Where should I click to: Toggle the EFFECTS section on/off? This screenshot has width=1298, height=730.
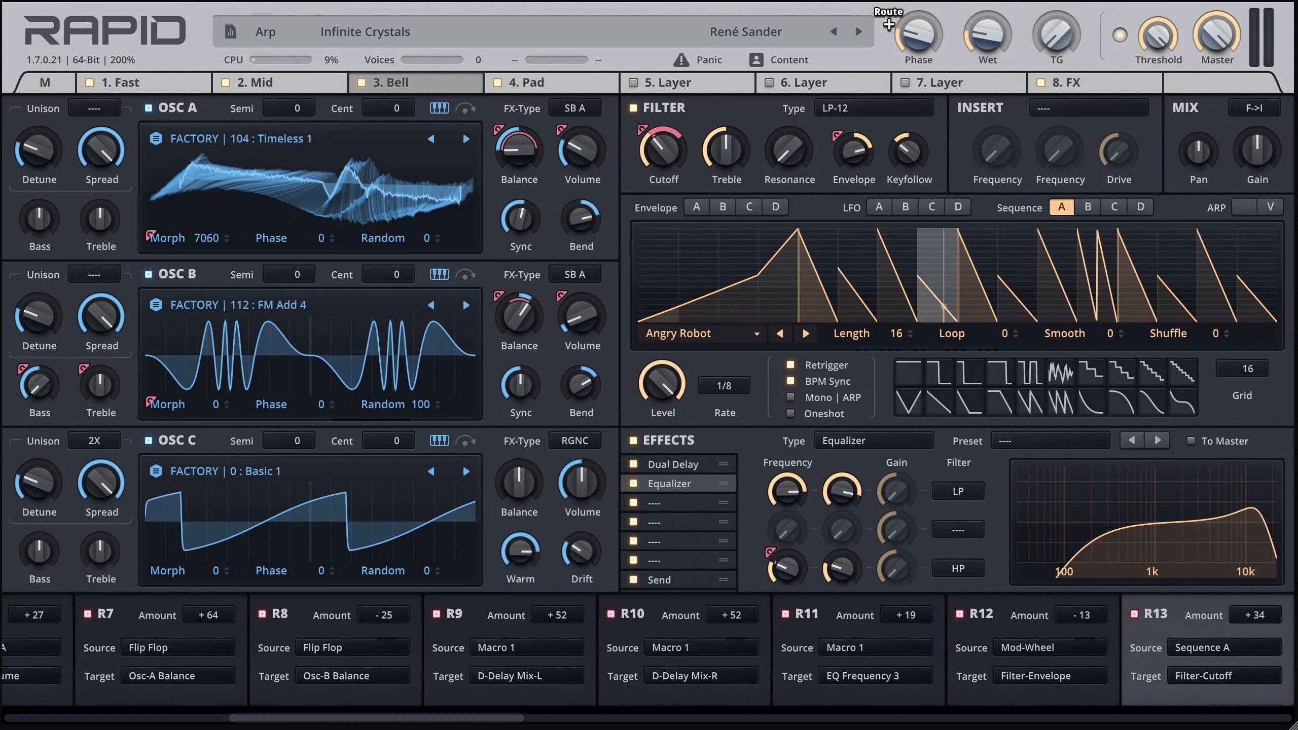coord(633,441)
